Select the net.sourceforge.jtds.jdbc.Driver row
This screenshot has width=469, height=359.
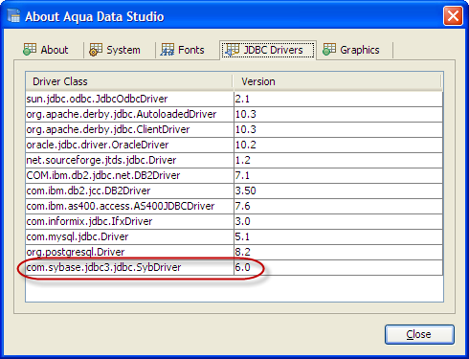click(234, 160)
